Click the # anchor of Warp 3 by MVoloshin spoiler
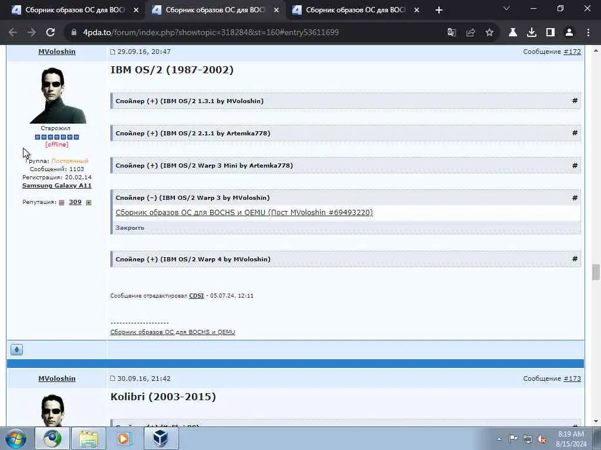This screenshot has width=601, height=450. (x=575, y=197)
